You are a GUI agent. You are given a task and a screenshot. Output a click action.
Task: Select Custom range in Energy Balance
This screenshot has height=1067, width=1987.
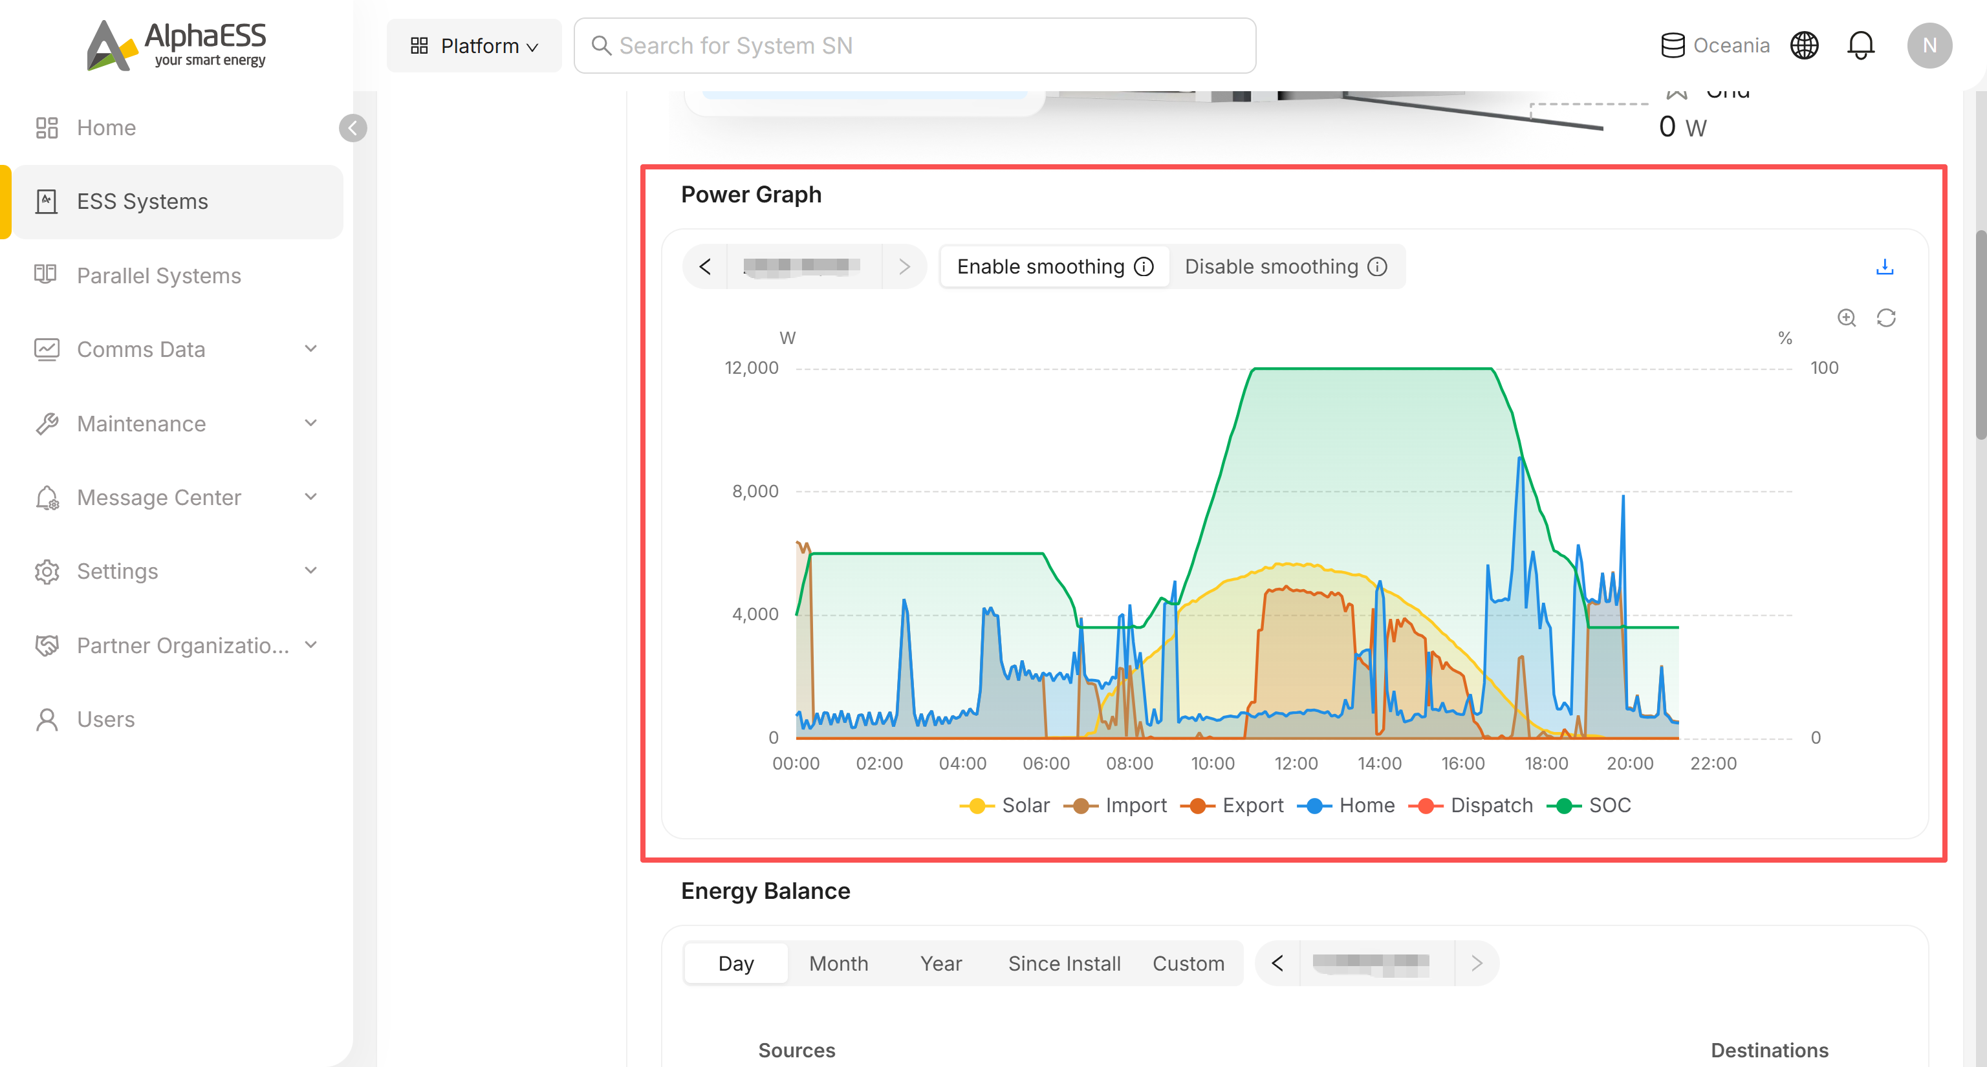(1188, 963)
